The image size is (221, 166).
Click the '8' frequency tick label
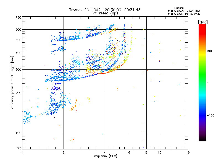[146, 152]
